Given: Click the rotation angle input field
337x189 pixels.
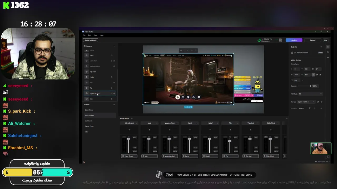Looking at the screenshot, I should [x=318, y=69].
